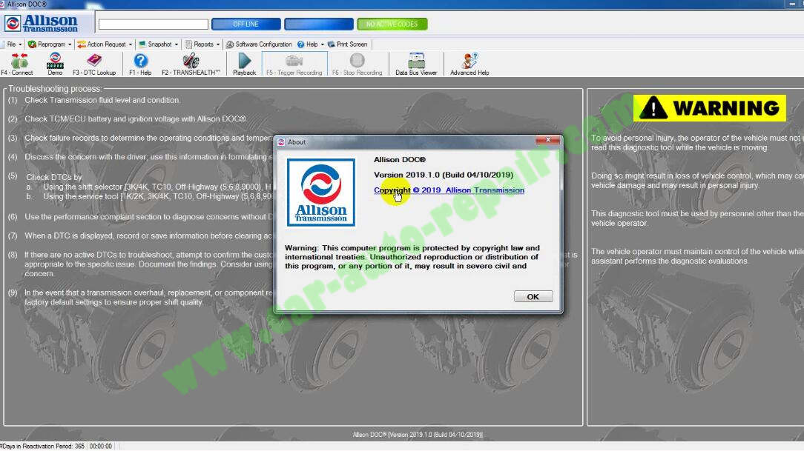
Task: Click the Allison Transmission logo in header
Action: tap(42, 24)
